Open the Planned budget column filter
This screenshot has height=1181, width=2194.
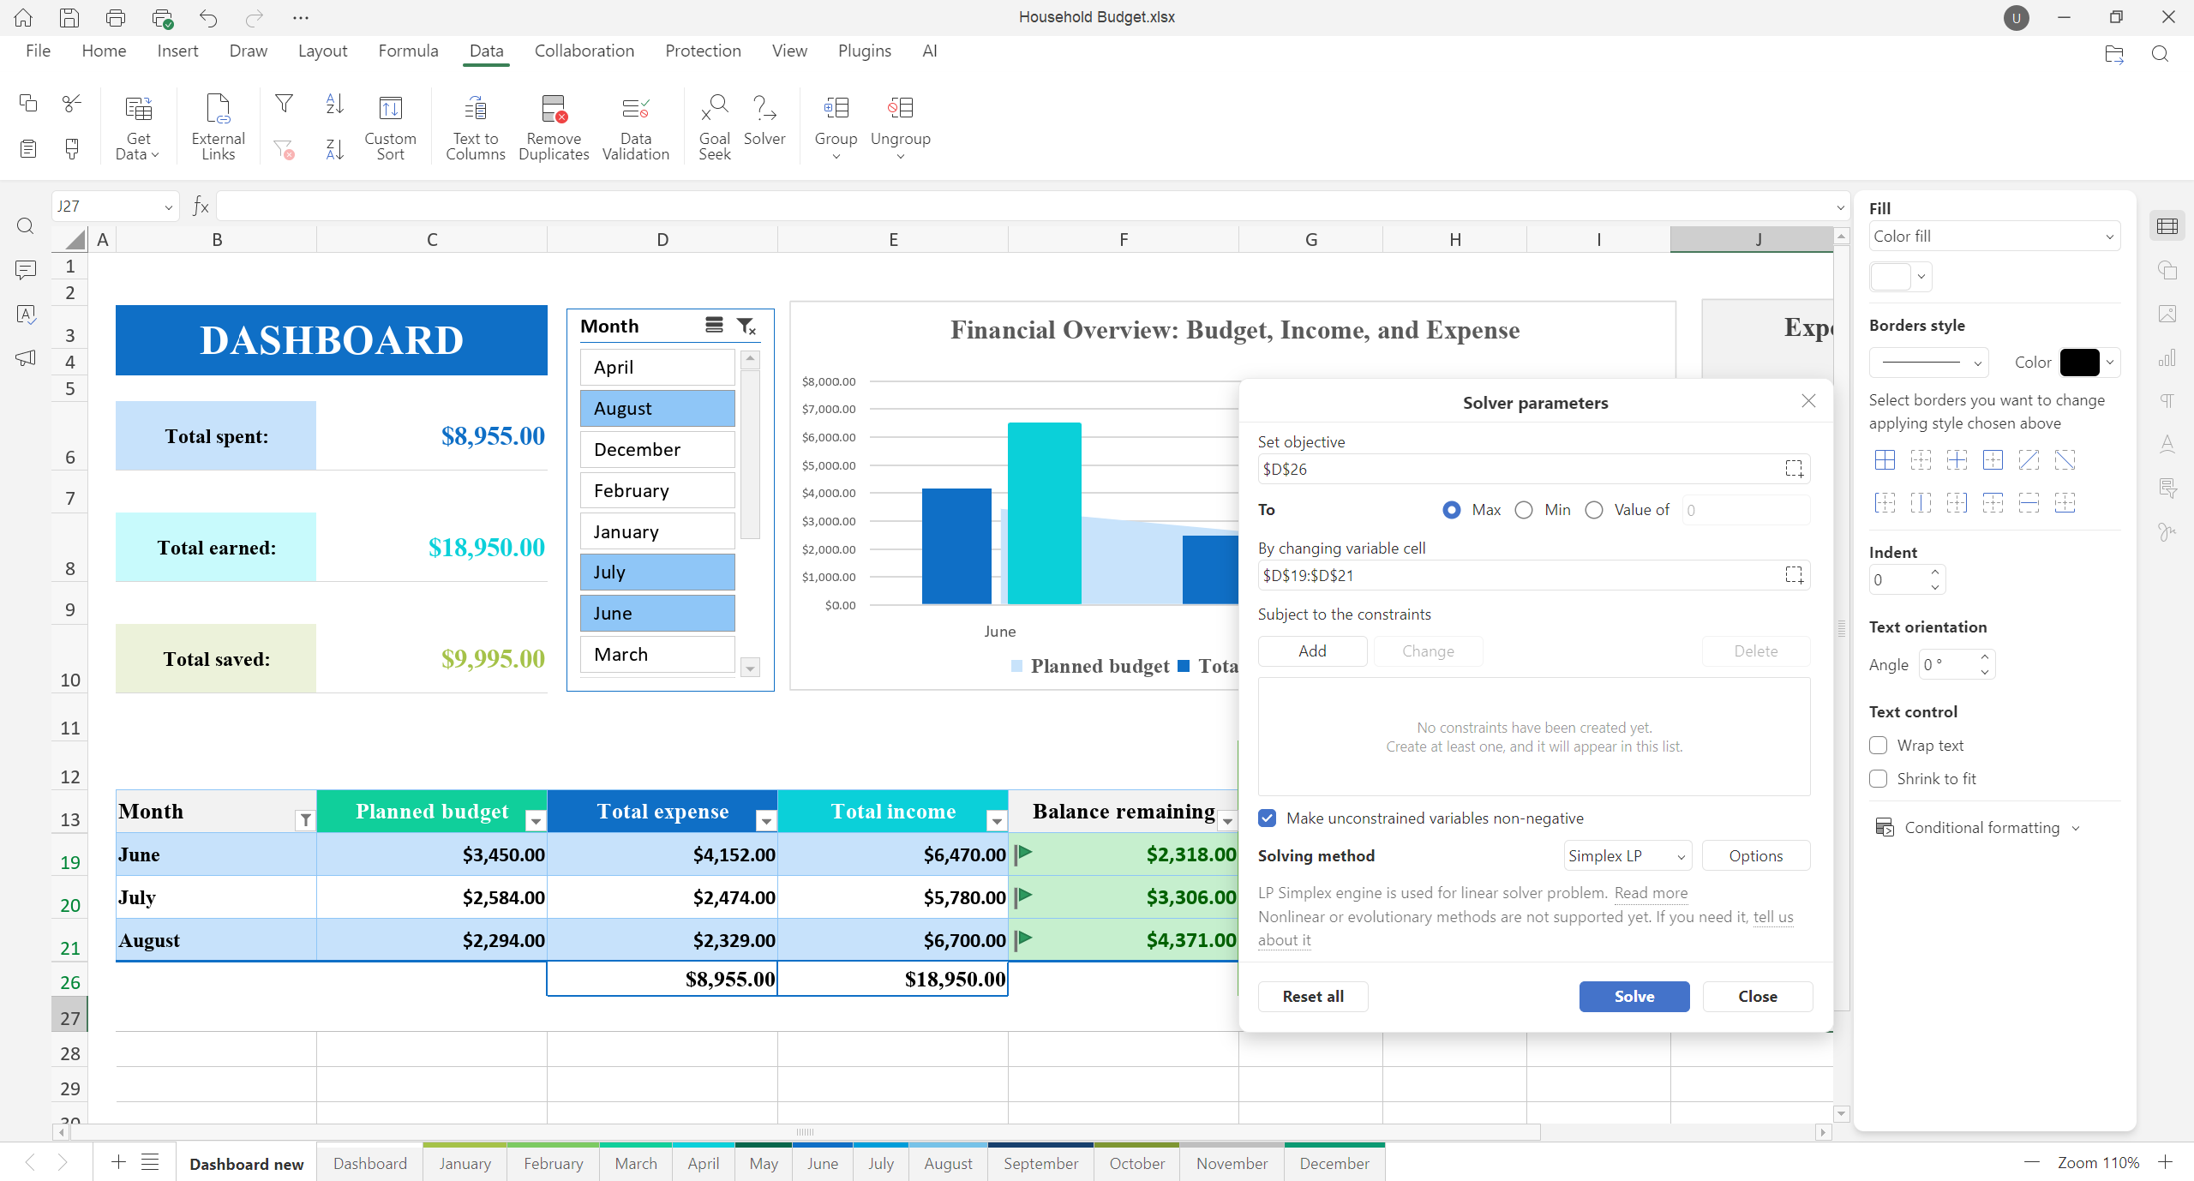535,820
